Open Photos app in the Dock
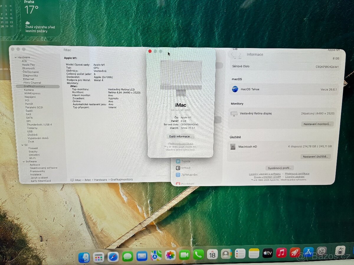The height and width of the screenshot is (265, 354). pyautogui.click(x=170, y=255)
